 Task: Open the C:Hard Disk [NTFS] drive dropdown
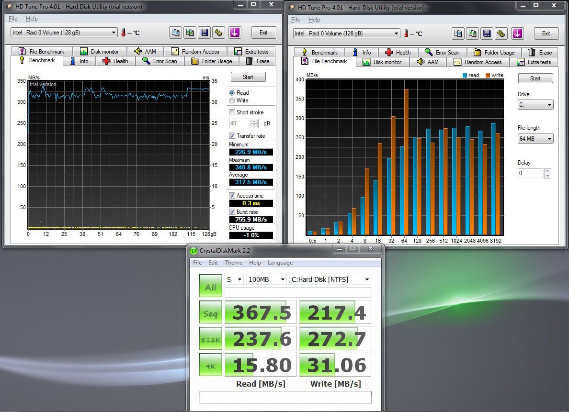(330, 279)
